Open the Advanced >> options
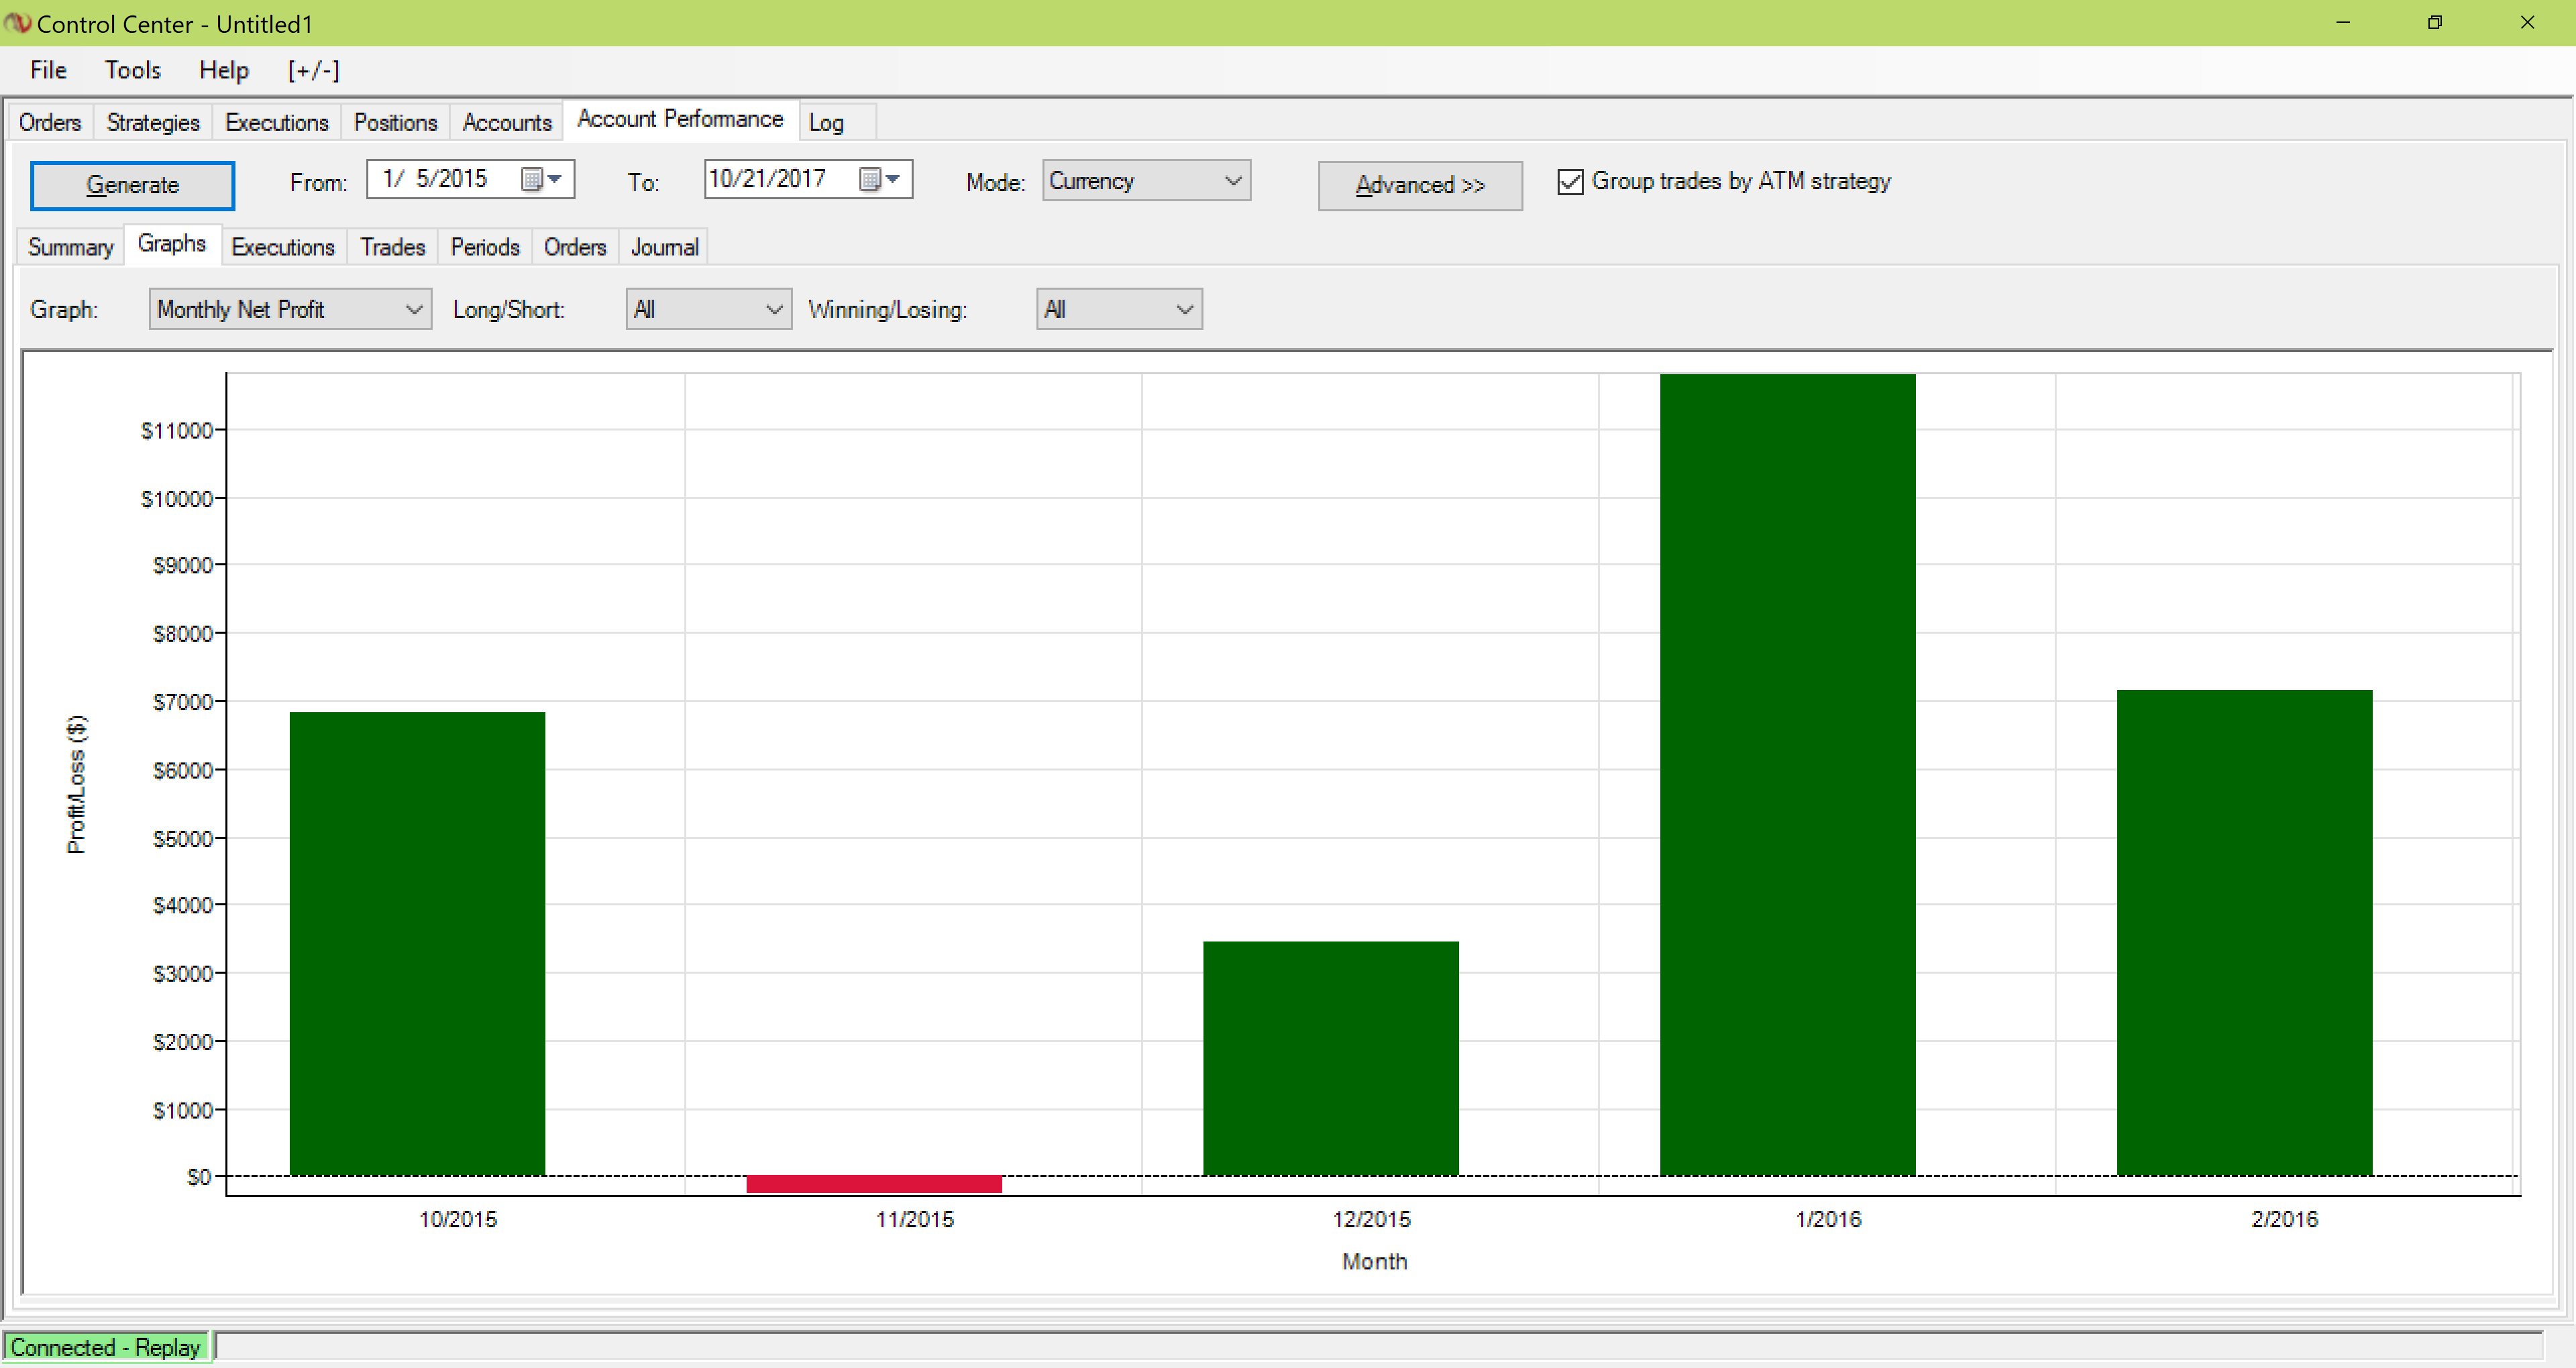Viewport: 2576px width, 1368px height. coord(1419,185)
